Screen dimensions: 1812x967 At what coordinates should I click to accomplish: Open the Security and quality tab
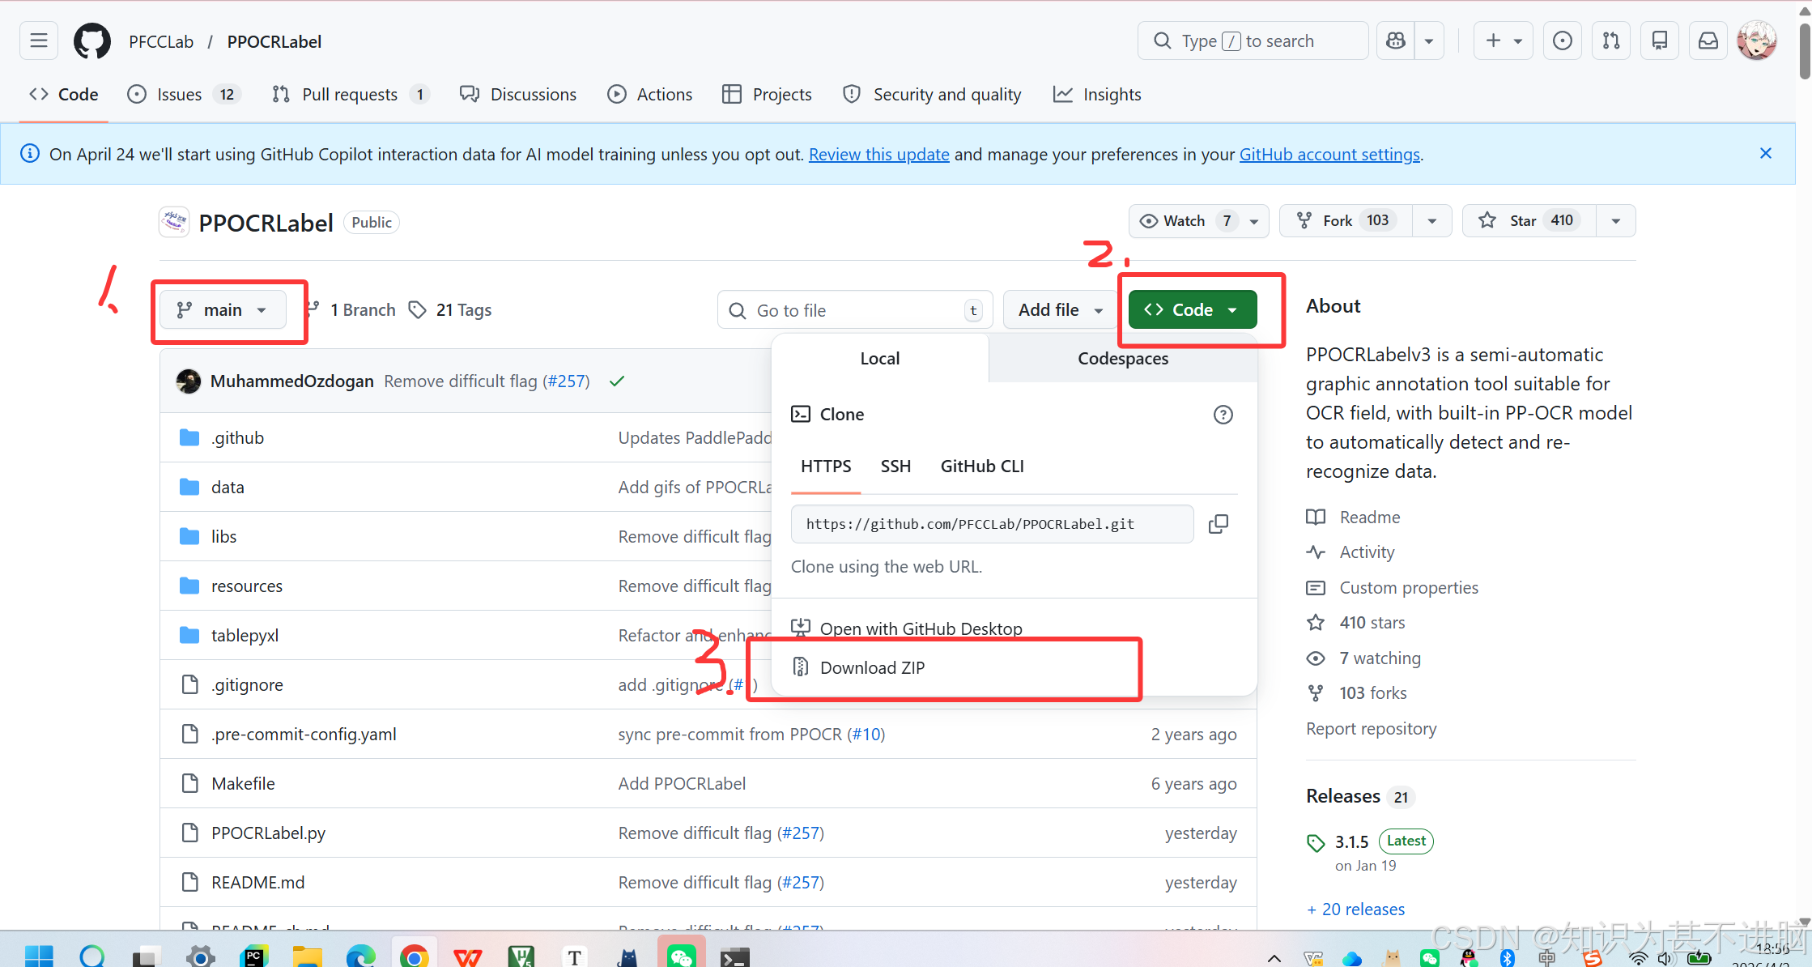(933, 95)
